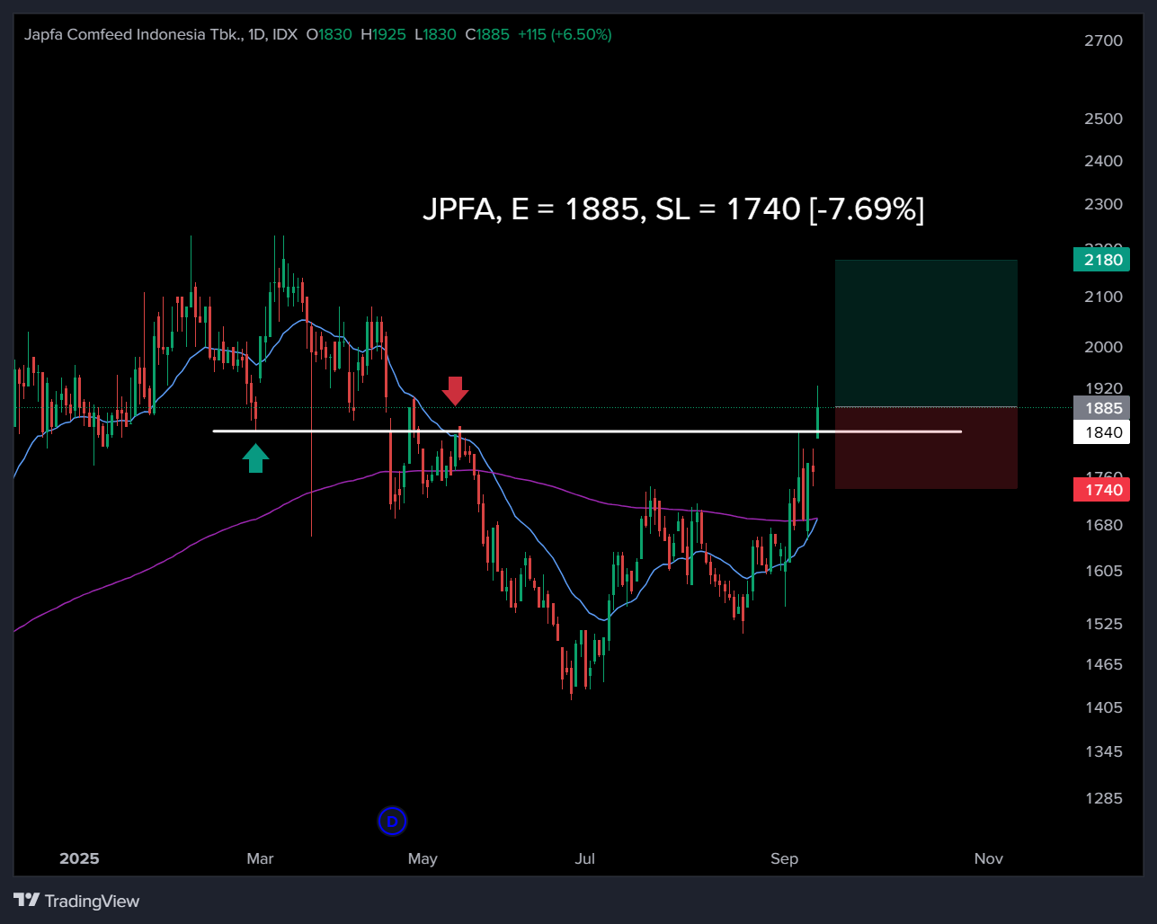Click the TradingView logo

76,901
